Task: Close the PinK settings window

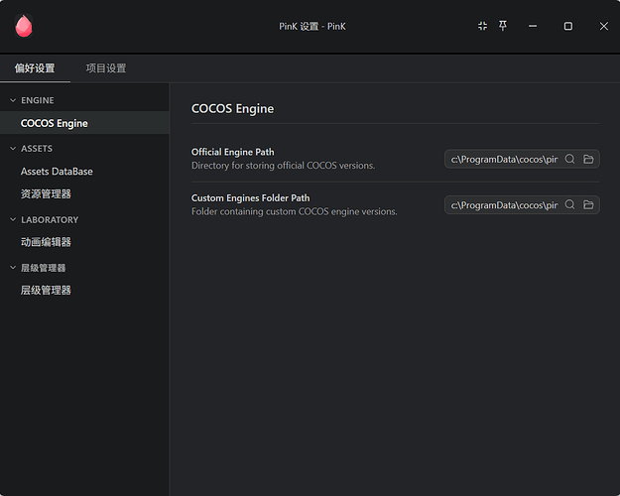Action: point(603,26)
